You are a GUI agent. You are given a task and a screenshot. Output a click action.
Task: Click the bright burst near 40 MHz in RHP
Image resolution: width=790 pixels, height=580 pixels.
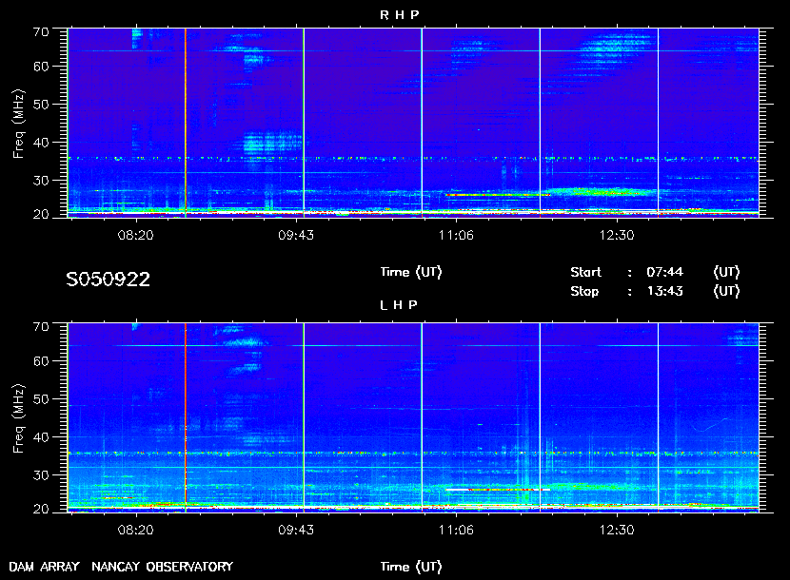click(272, 143)
